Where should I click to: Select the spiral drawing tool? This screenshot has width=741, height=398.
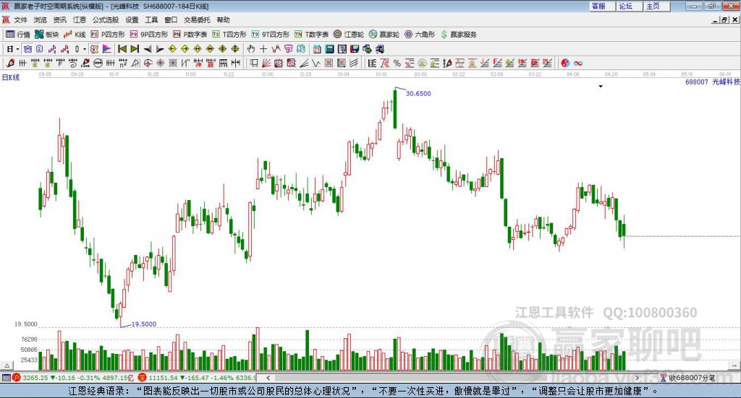(x=73, y=63)
